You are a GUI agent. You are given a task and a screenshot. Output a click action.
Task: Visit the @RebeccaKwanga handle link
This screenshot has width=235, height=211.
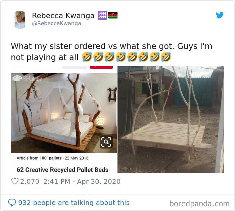pos(56,24)
